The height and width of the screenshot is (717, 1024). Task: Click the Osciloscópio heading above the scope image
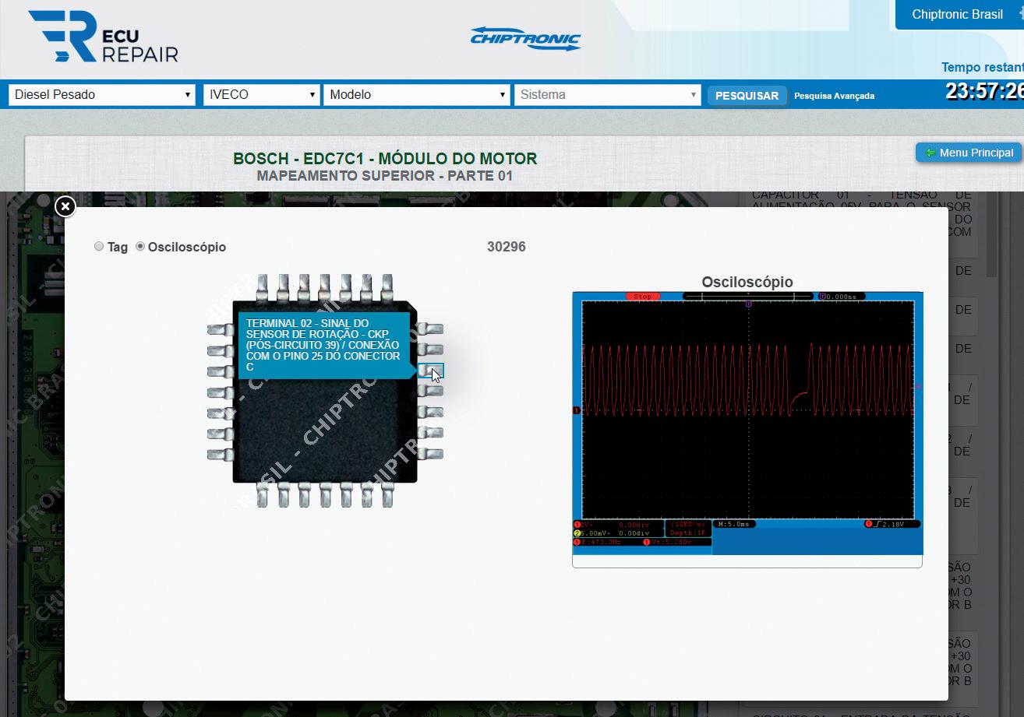point(747,282)
